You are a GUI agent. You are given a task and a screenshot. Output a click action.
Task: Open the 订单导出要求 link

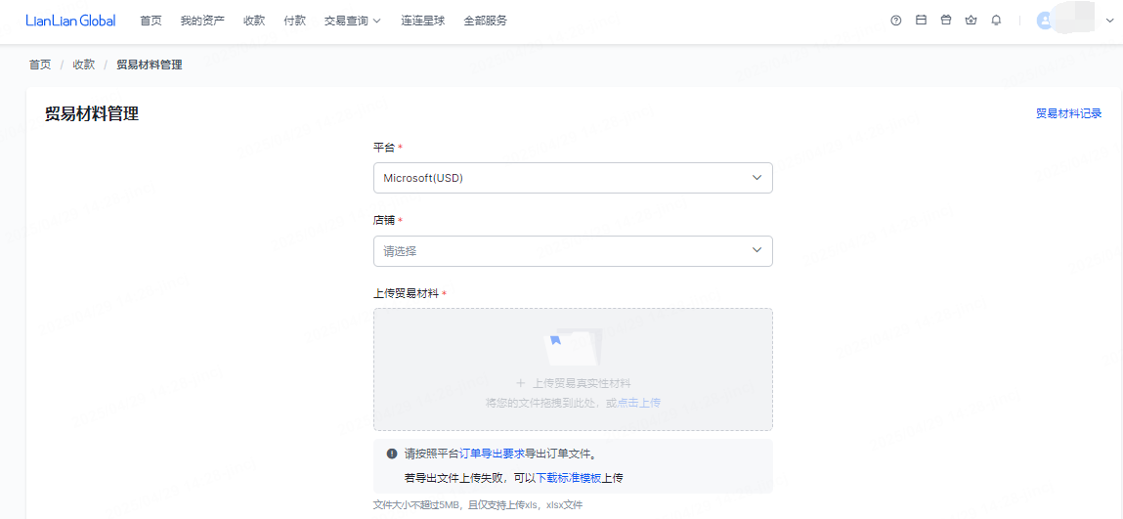pos(492,454)
